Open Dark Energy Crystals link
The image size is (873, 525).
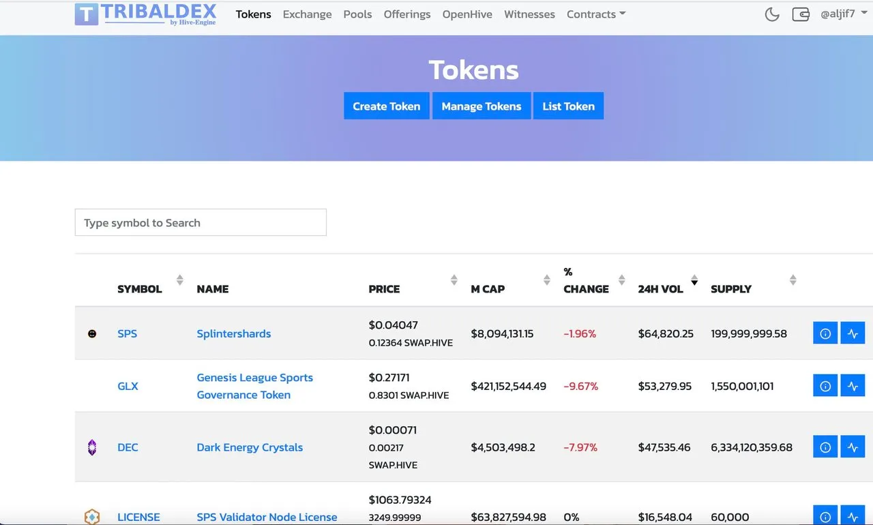(250, 447)
